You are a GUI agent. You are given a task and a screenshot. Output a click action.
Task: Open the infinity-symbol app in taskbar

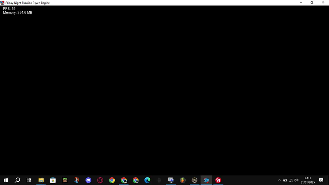coord(194,180)
